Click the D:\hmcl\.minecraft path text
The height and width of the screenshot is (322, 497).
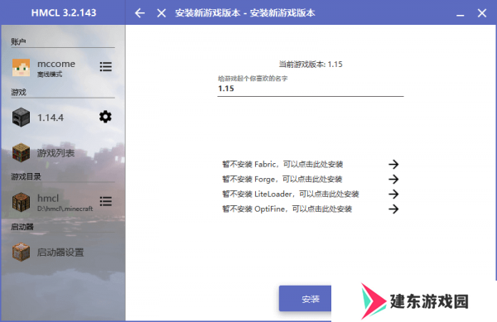coord(65,209)
